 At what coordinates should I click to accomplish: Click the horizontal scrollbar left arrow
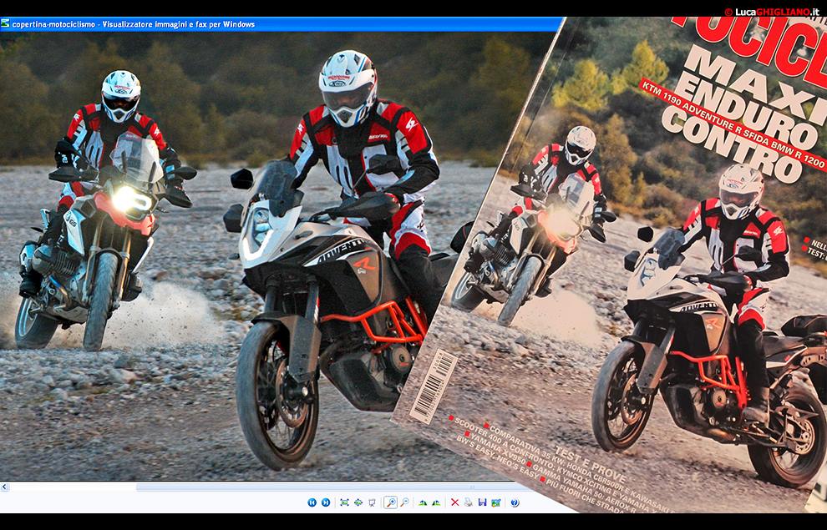pos(5,487)
